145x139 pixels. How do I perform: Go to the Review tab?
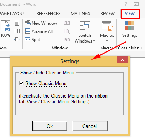107,14
